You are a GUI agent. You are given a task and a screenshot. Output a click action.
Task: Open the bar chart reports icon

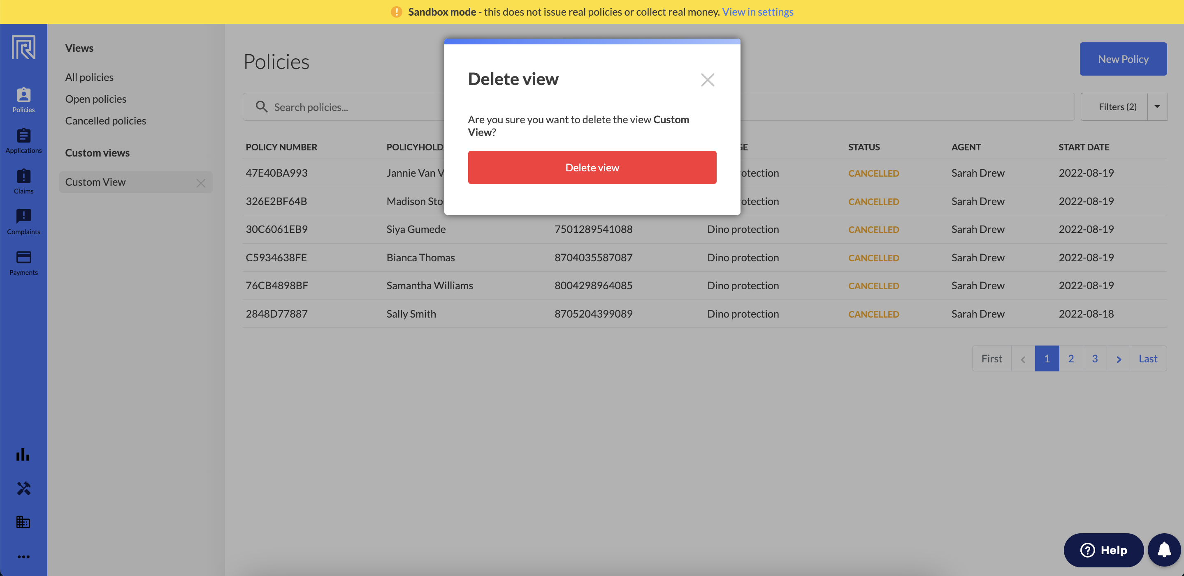click(x=23, y=454)
